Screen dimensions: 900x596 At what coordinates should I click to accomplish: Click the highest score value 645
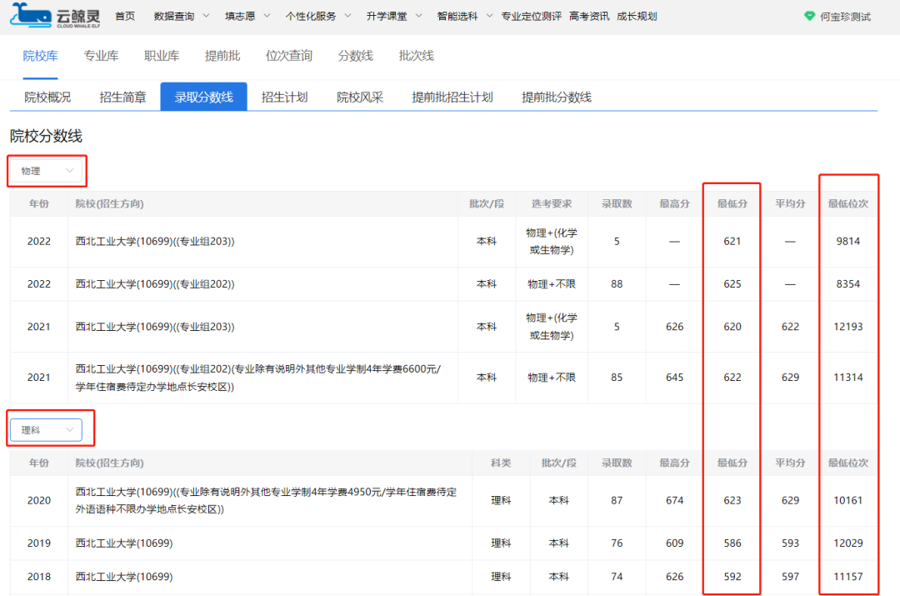point(674,378)
